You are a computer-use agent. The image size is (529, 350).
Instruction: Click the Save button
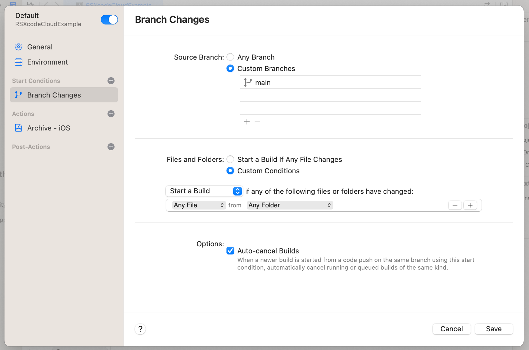[x=494, y=329]
